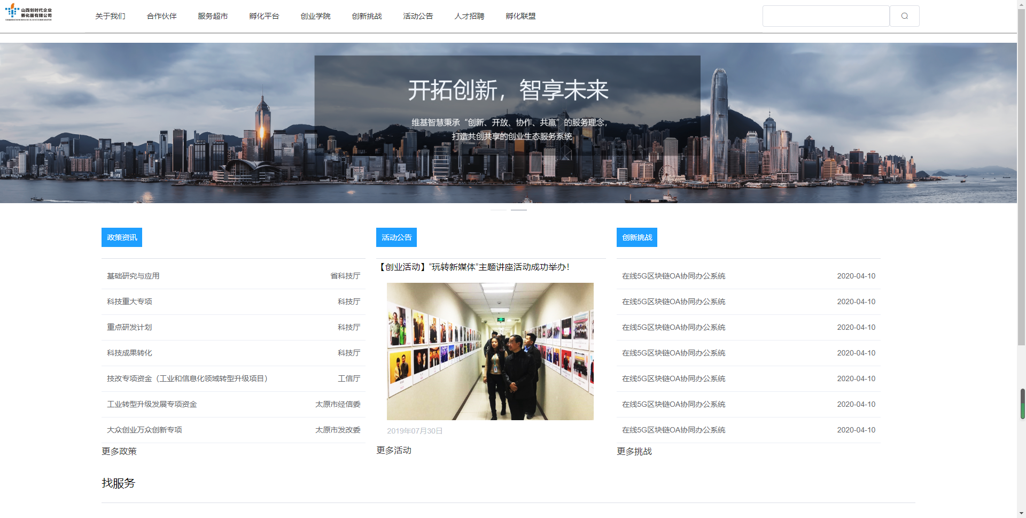Click the 政策资讯 section tab
The image size is (1026, 518).
(122, 237)
